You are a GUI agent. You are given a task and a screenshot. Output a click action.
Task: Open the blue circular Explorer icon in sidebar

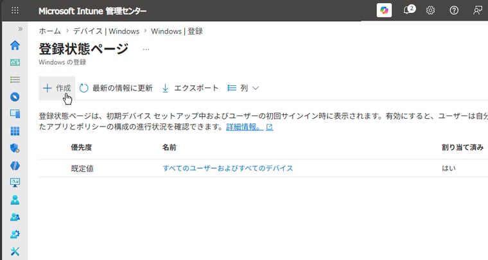15,97
